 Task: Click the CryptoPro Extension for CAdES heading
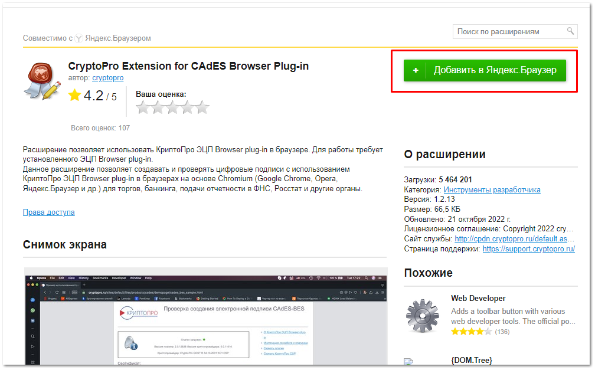(x=188, y=66)
